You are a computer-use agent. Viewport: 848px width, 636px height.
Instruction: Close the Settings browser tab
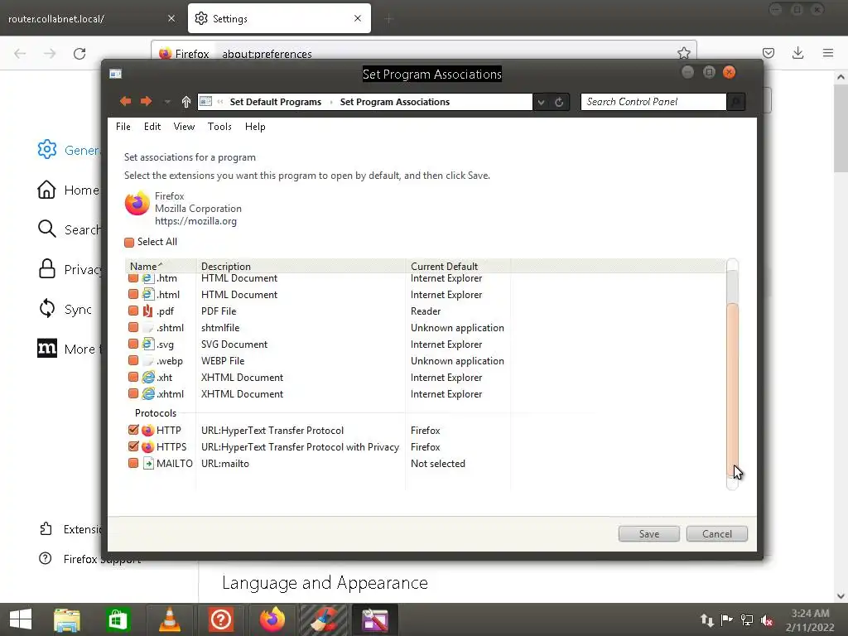[x=358, y=18]
